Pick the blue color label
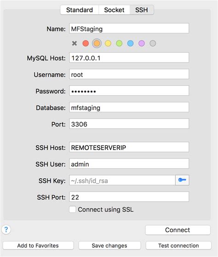Viewport: 218px width, 257px height. click(x=130, y=43)
